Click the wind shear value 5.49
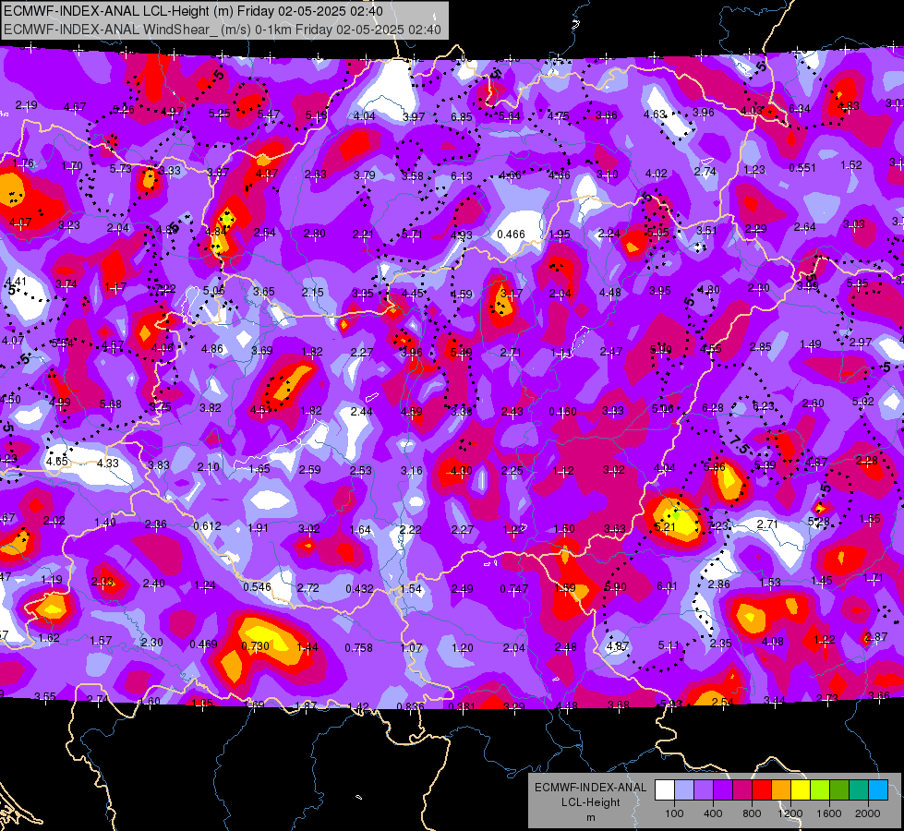904x831 pixels. pyautogui.click(x=461, y=352)
